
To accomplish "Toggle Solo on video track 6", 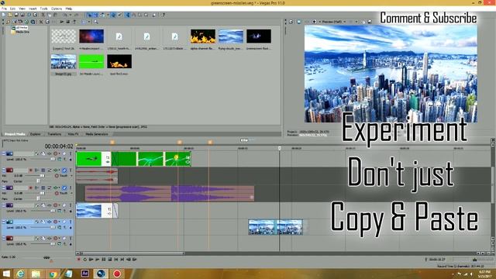I will pos(71,238).
